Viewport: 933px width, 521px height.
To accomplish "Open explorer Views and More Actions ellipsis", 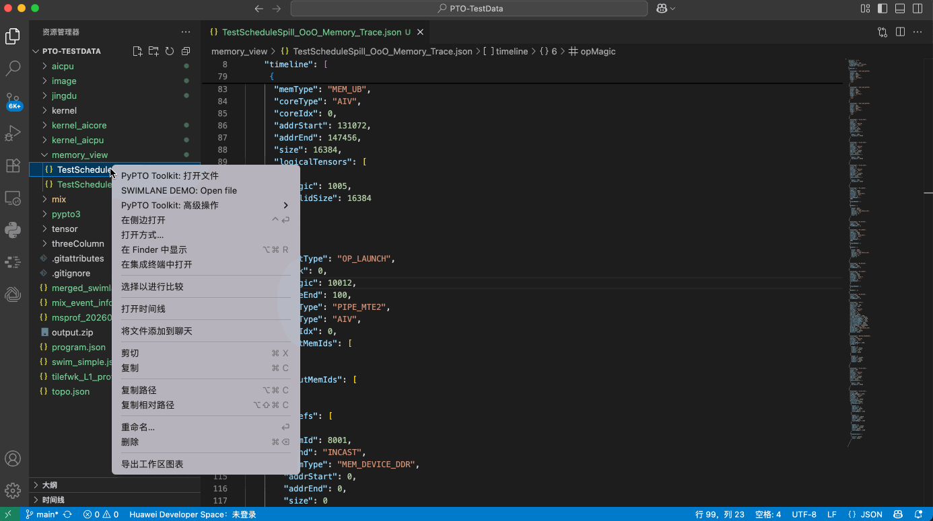I will 186,32.
